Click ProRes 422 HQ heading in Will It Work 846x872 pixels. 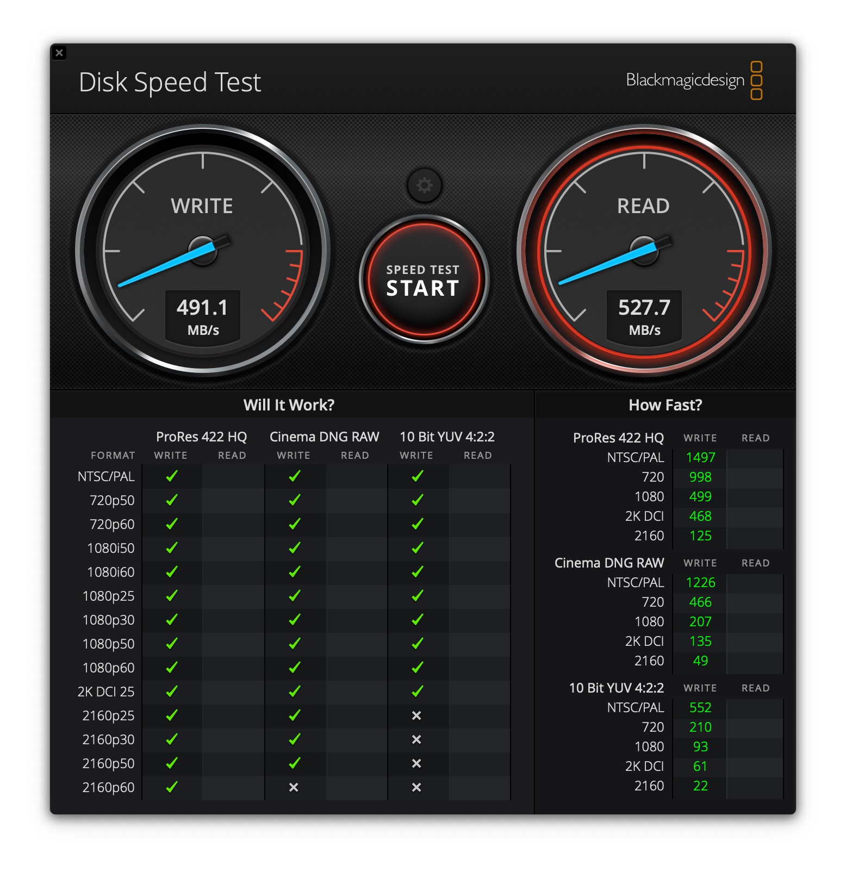tap(201, 437)
